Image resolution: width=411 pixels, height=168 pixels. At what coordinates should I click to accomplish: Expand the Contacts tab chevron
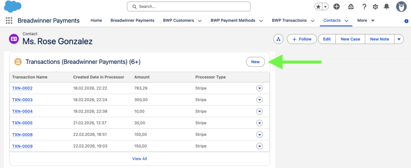(x=346, y=21)
